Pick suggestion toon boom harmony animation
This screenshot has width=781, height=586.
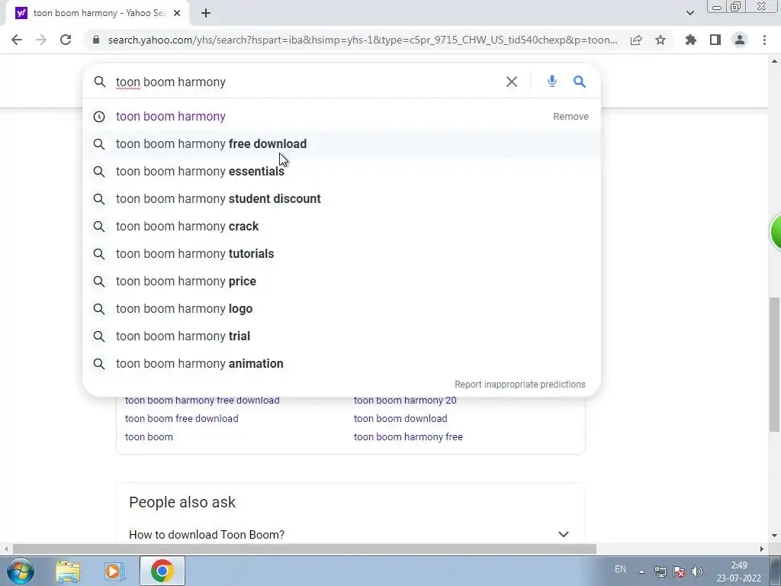point(341,363)
